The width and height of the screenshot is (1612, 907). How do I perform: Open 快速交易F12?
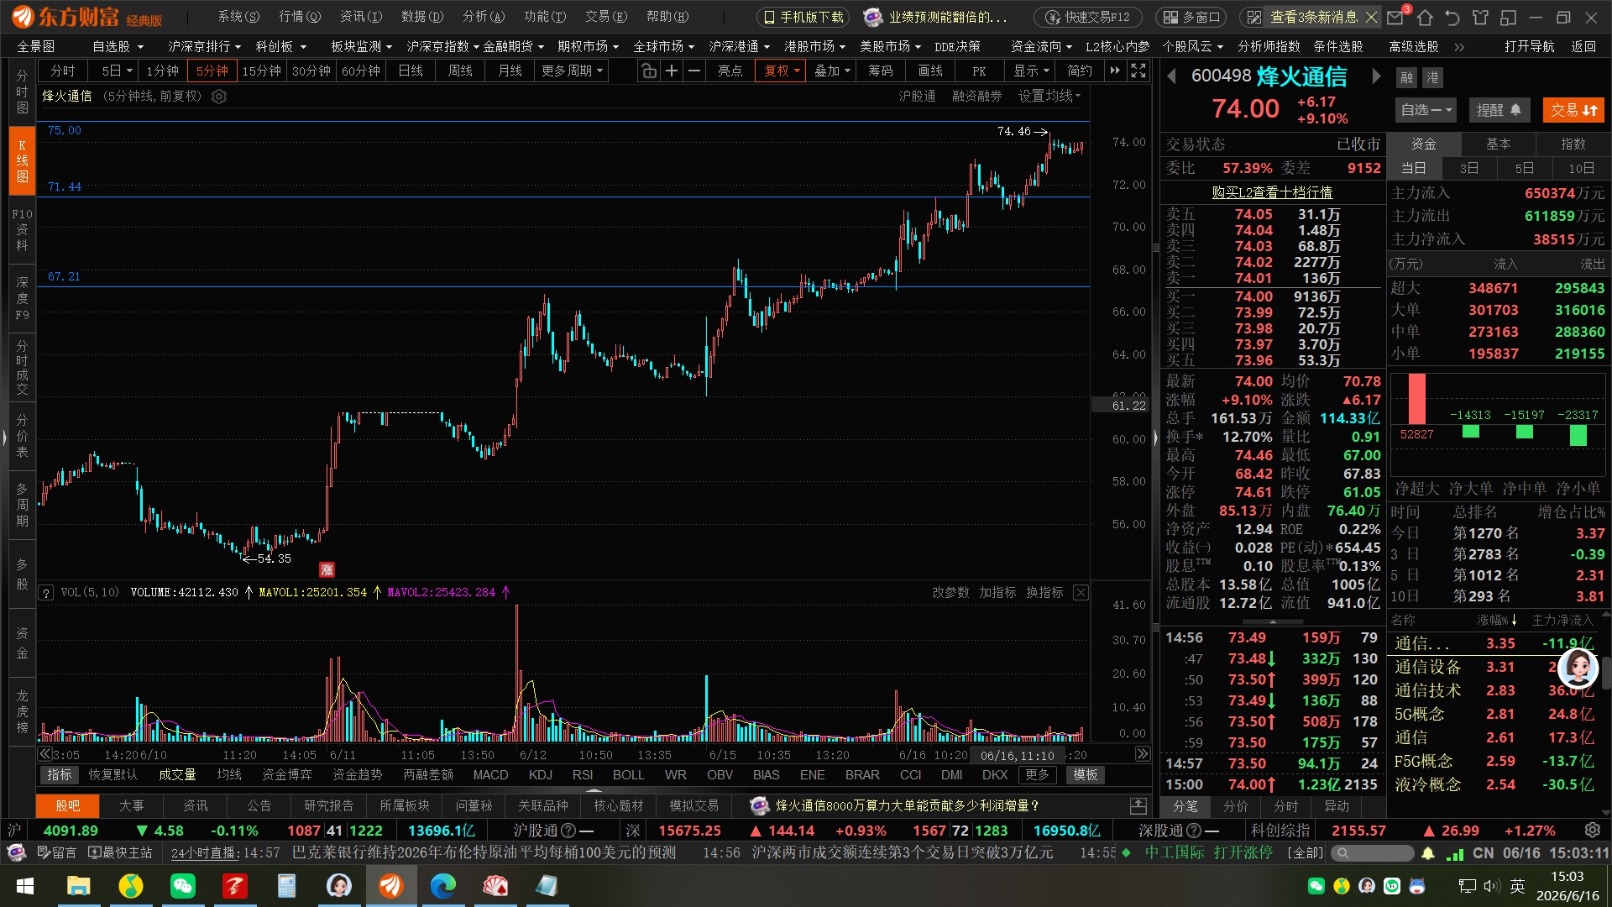pyautogui.click(x=1088, y=17)
